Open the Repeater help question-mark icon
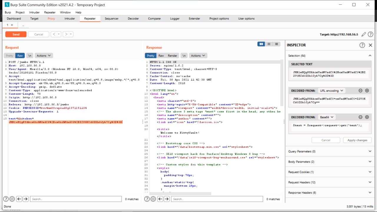The width and height of the screenshot is (377, 212). (371, 34)
